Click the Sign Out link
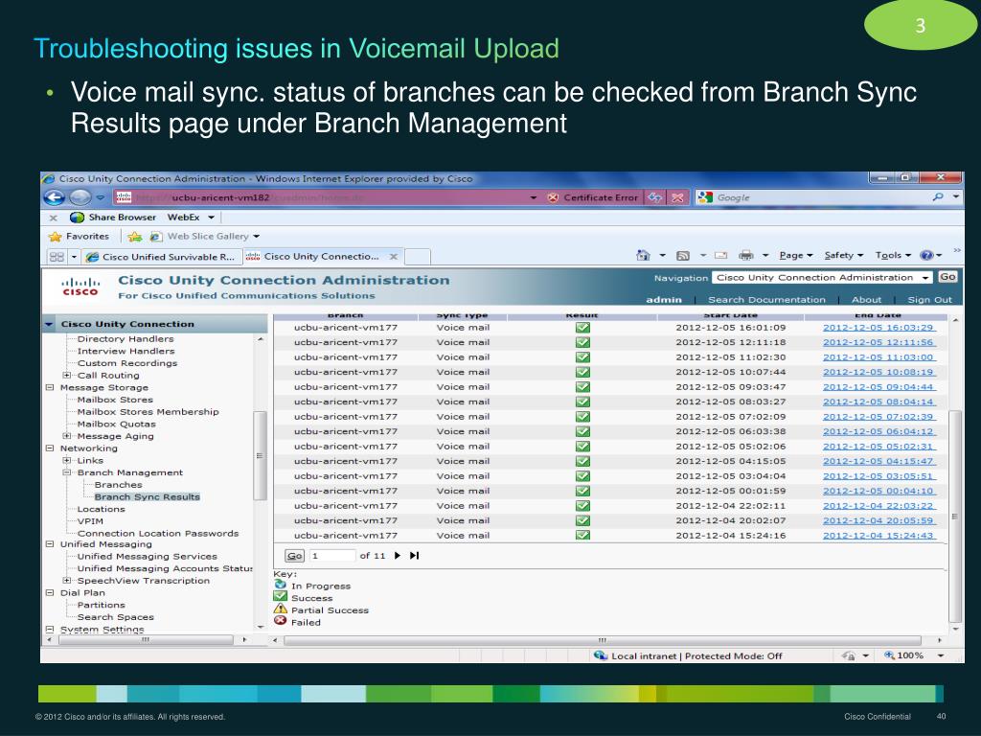Screen dimensions: 981x736 pos(929,300)
